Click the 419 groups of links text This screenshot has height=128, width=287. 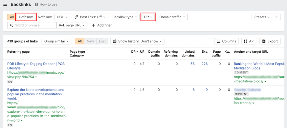tap(22, 41)
